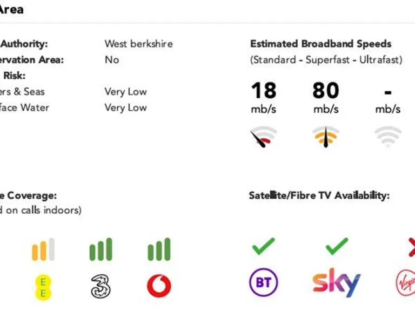The height and width of the screenshot is (311, 415).
Task: Click the red cross above Virgin
Action: [x=412, y=247]
